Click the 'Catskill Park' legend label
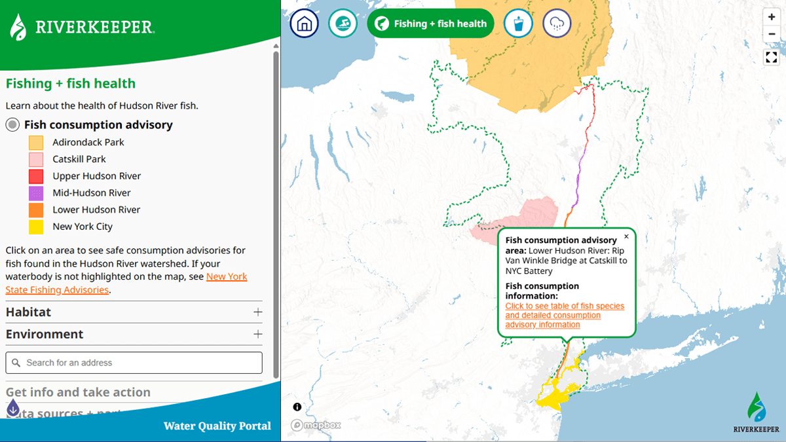This screenshot has width=786, height=442. tap(79, 159)
